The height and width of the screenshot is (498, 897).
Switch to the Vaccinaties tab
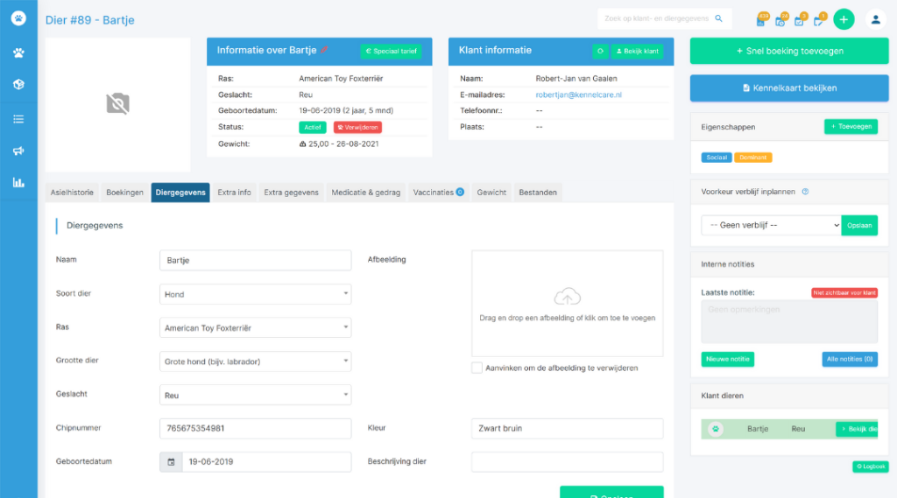point(438,193)
